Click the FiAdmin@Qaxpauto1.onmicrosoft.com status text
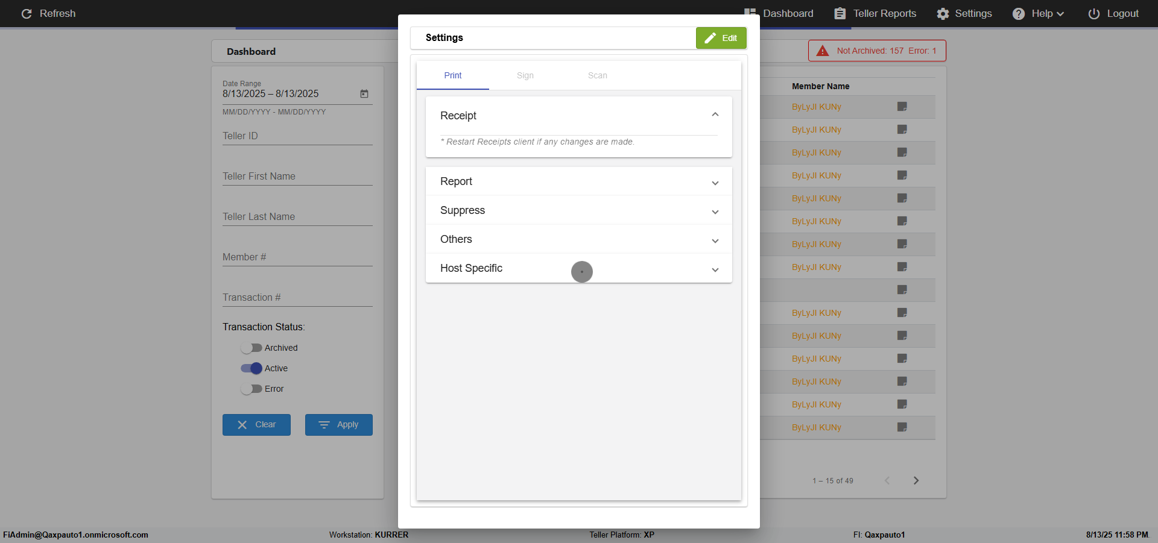This screenshot has height=543, width=1158. click(x=75, y=535)
